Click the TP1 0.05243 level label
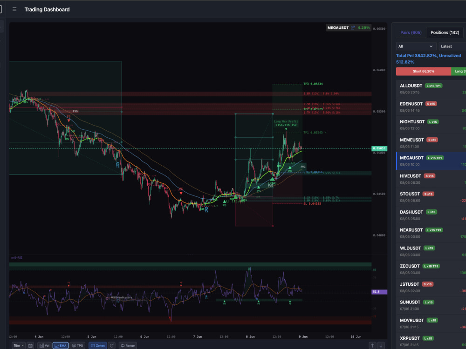 [x=313, y=132]
